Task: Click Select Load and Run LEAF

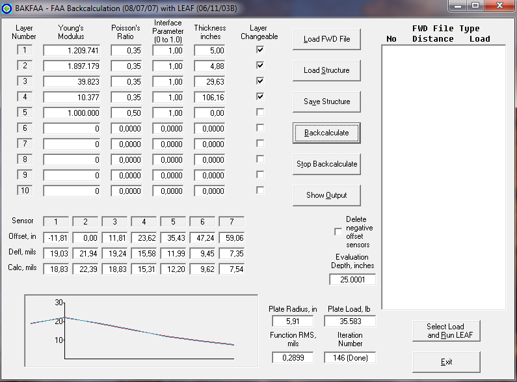Action: [446, 331]
